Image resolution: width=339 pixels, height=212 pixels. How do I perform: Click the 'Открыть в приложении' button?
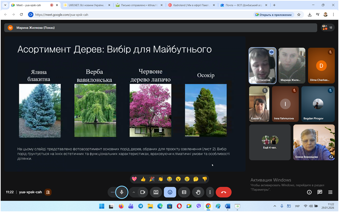point(274,15)
